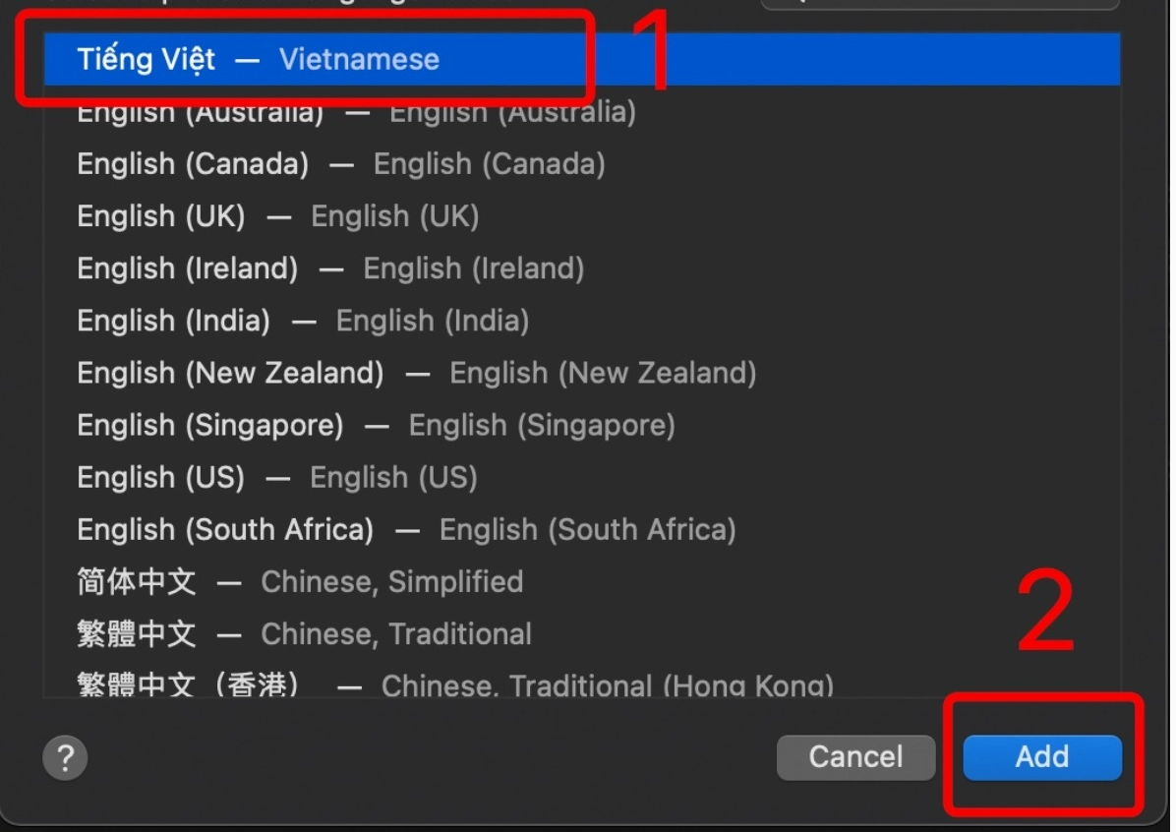Open the help question mark button
The image size is (1176, 832).
tap(65, 758)
